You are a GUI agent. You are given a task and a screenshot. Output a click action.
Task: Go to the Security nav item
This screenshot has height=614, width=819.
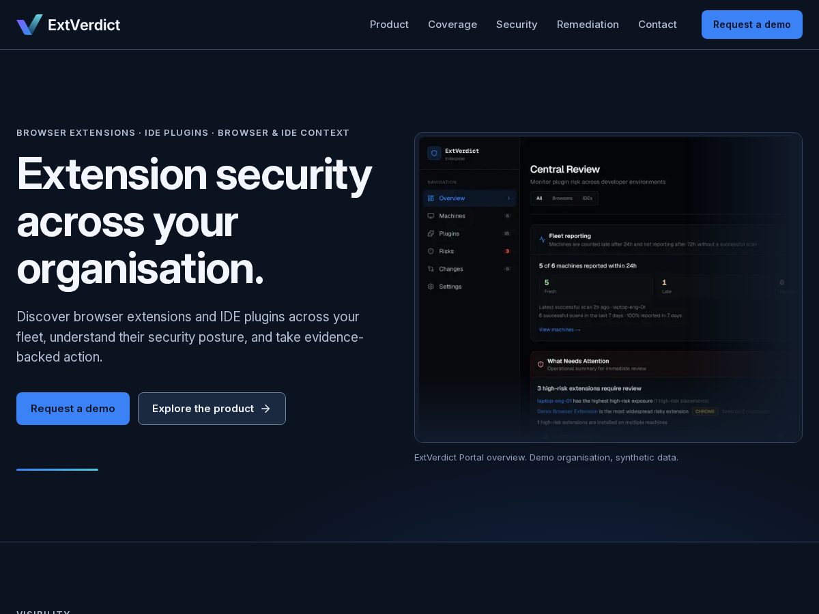pos(517,25)
